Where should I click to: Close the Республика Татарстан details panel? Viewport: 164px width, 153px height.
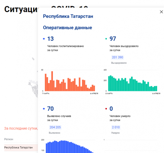161,12
